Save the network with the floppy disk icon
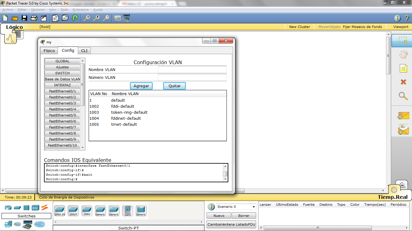The height and width of the screenshot is (231, 412). tap(24, 18)
